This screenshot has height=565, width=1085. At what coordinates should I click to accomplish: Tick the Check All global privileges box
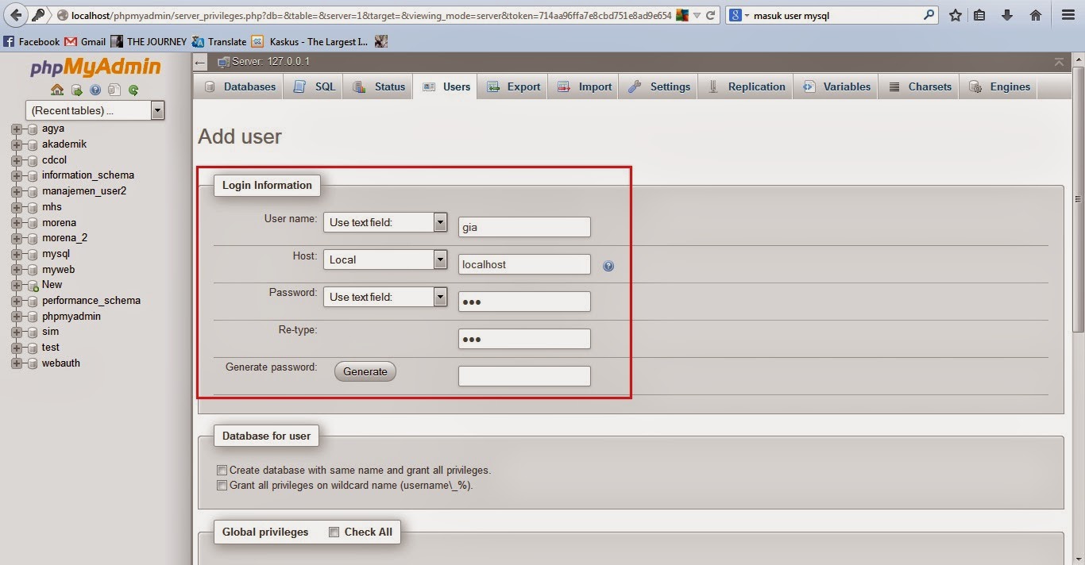[334, 532]
